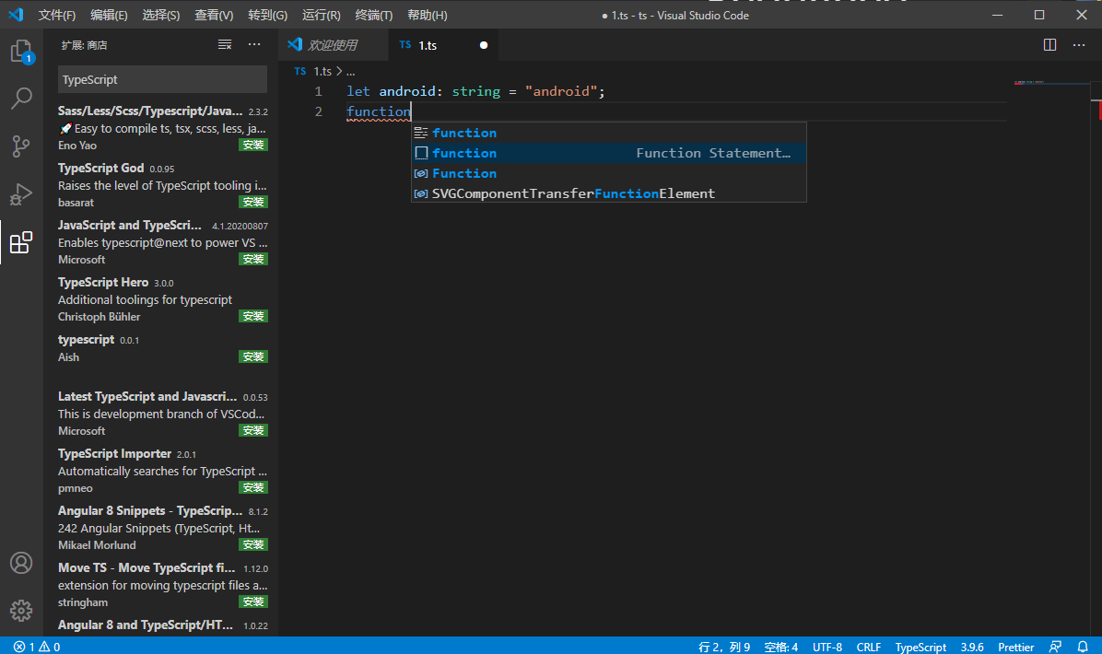
Task: Open the 终端(T) menu
Action: [x=374, y=15]
